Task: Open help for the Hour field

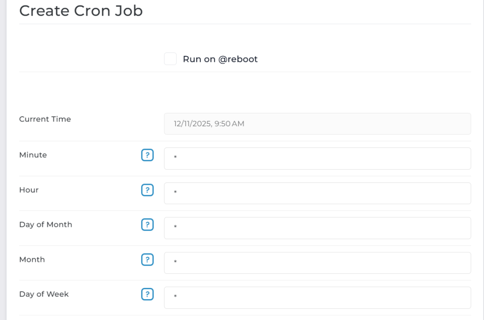Action: 147,190
